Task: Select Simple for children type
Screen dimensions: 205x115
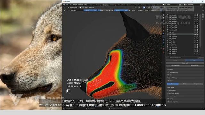Action: click(x=185, y=84)
